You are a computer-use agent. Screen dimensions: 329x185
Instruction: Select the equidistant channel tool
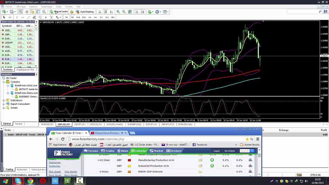click(x=34, y=17)
